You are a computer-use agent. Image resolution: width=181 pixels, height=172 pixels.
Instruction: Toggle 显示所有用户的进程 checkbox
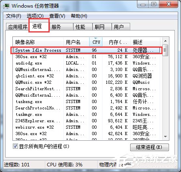(x=15, y=146)
